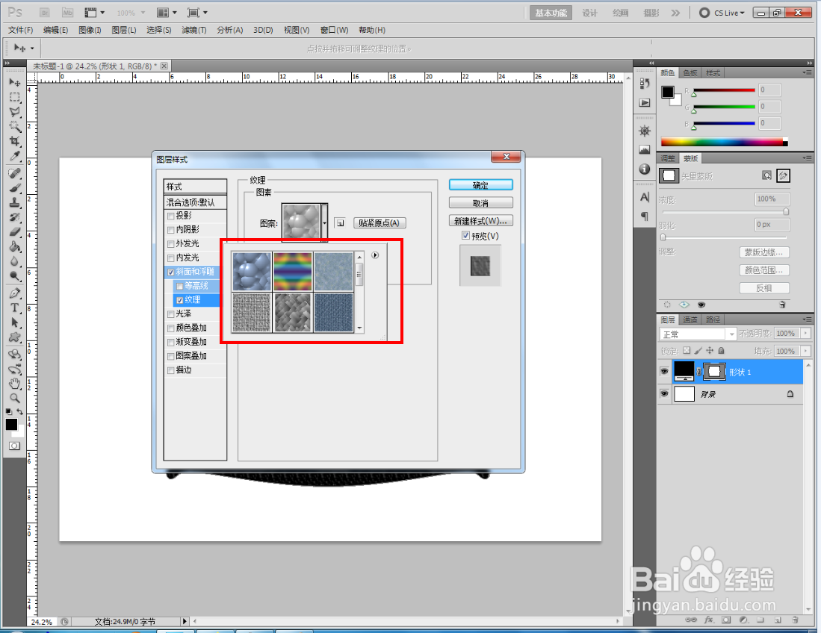Select the Clone Stamp tool
This screenshot has width=821, height=633.
pyautogui.click(x=15, y=202)
